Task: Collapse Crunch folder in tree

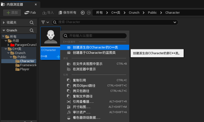Action: click(8, 53)
